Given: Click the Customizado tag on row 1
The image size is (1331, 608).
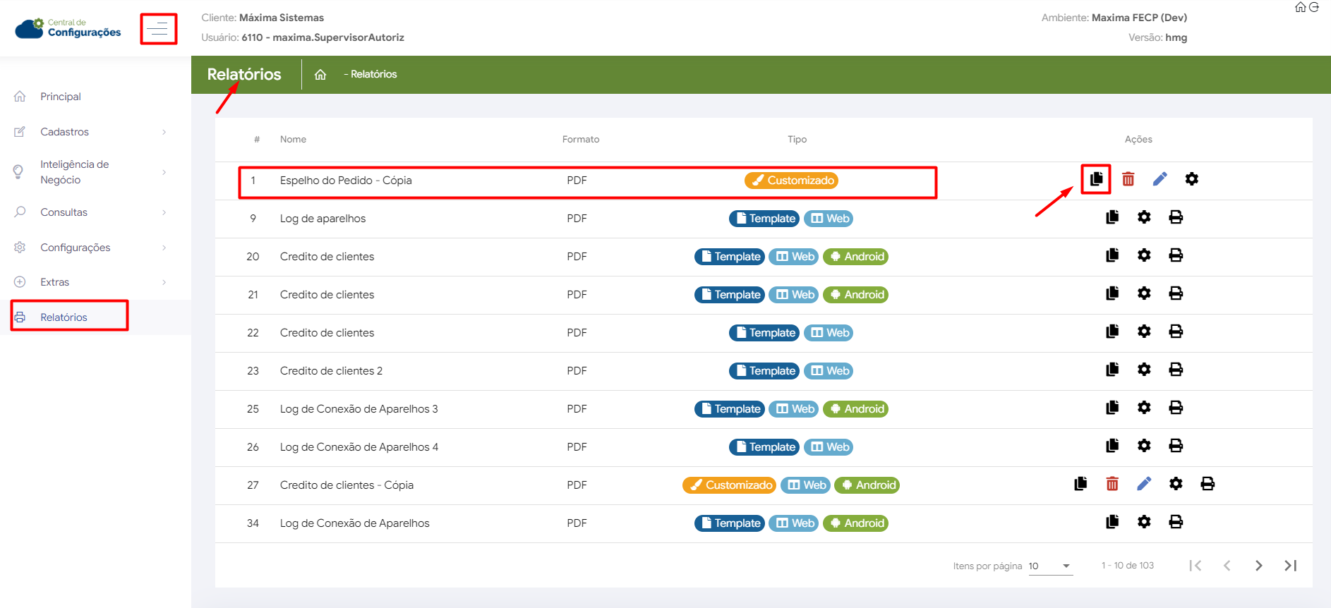Looking at the screenshot, I should [x=790, y=181].
